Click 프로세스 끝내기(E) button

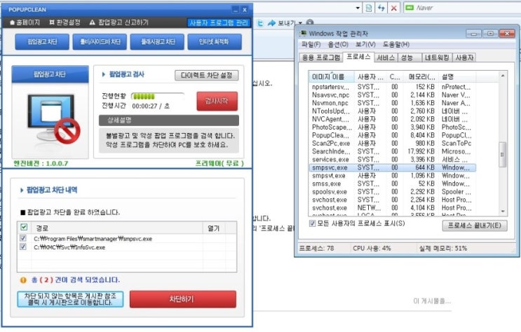475,226
